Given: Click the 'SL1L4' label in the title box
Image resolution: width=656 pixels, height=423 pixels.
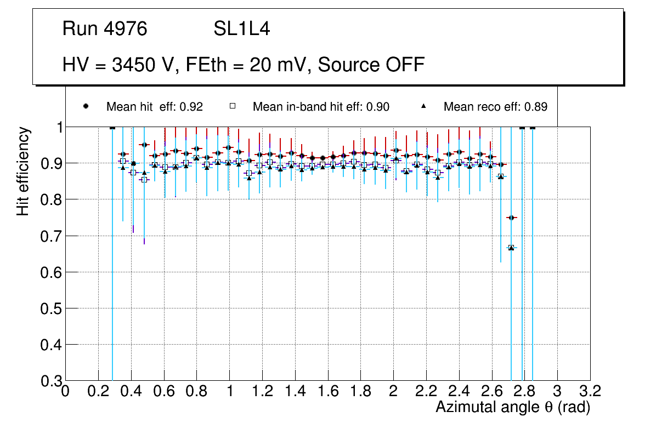Looking at the screenshot, I should pyautogui.click(x=241, y=29).
